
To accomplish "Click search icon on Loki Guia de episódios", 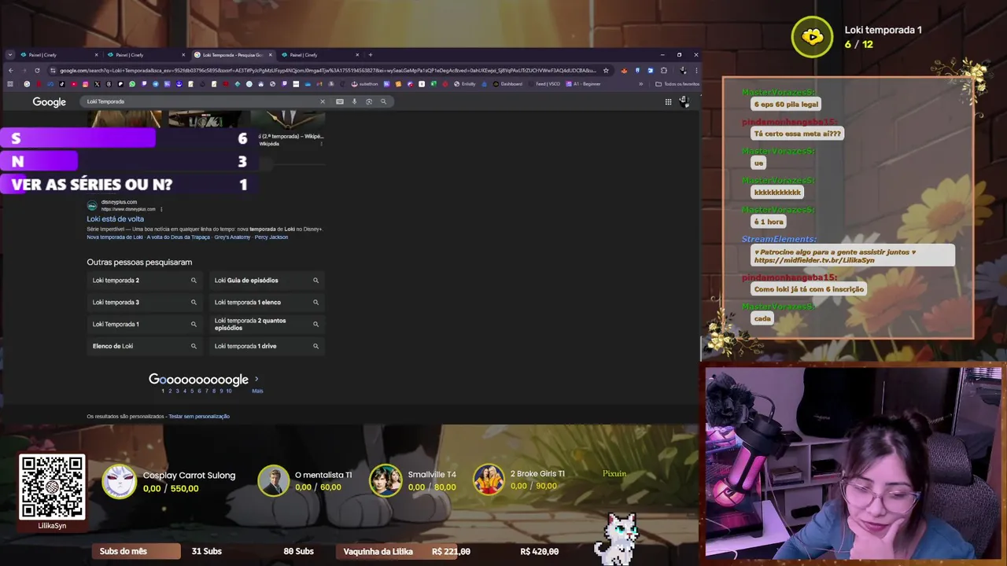I will (x=315, y=281).
